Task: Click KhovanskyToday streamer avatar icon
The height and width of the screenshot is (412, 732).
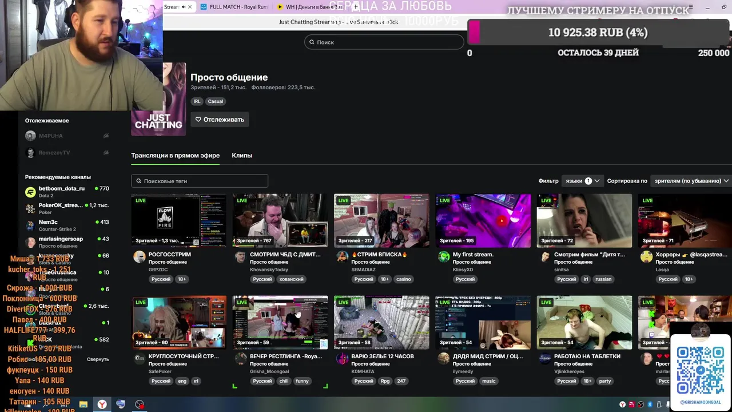Action: pos(240,256)
